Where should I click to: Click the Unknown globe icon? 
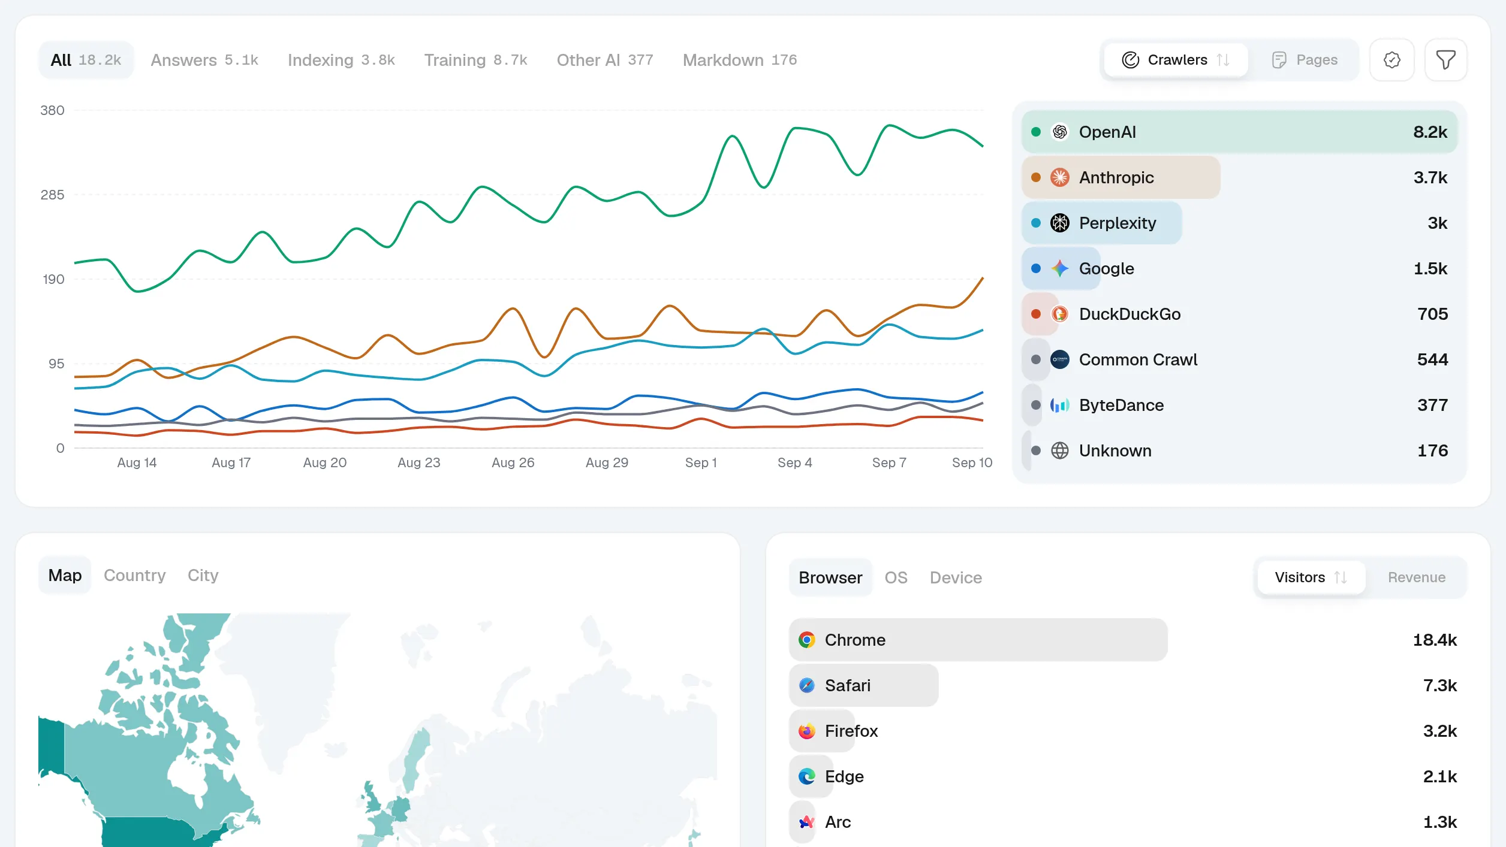click(1059, 450)
